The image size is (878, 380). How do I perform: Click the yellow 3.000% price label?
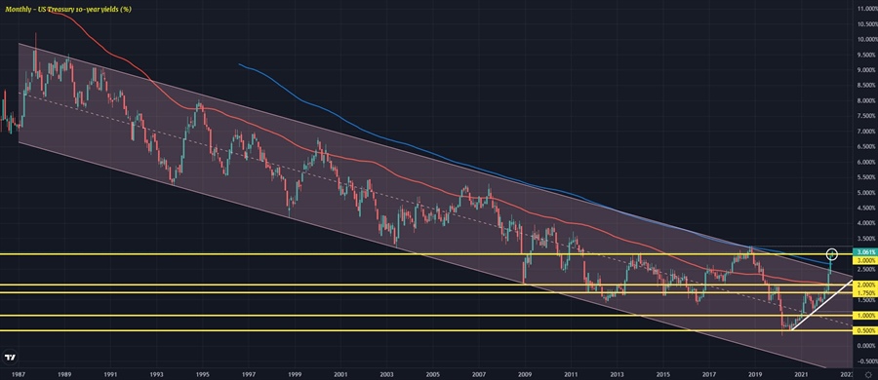865,261
